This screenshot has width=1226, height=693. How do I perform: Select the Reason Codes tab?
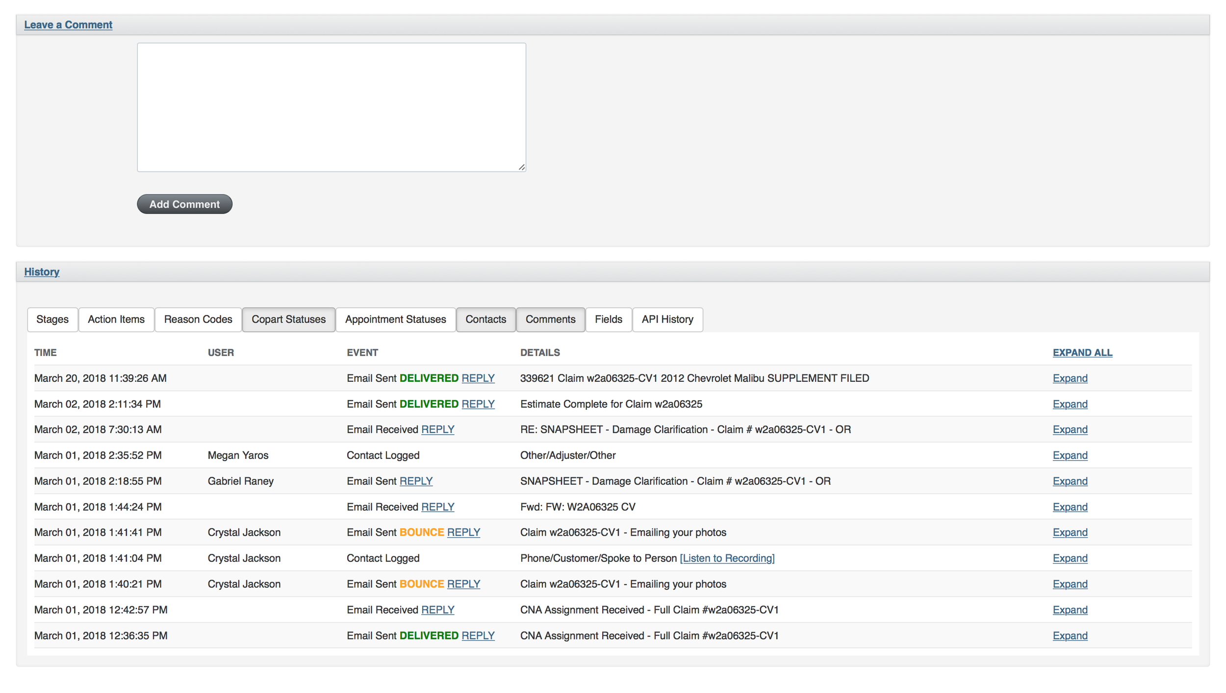pyautogui.click(x=198, y=320)
